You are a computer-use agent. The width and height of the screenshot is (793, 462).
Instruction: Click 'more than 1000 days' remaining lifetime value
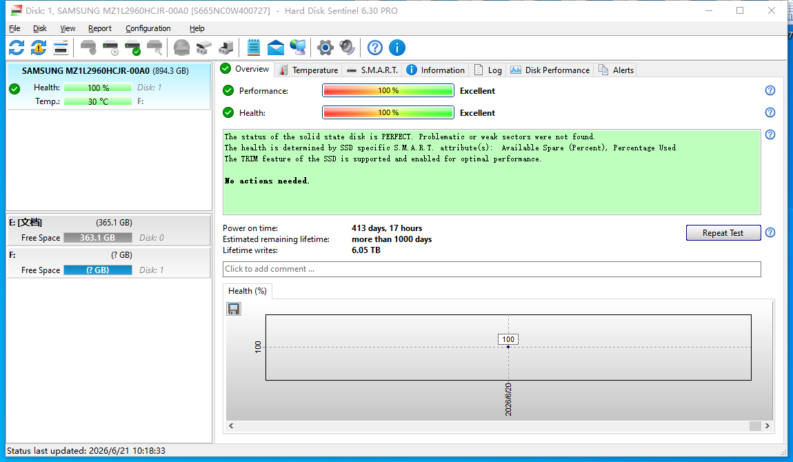pos(392,239)
